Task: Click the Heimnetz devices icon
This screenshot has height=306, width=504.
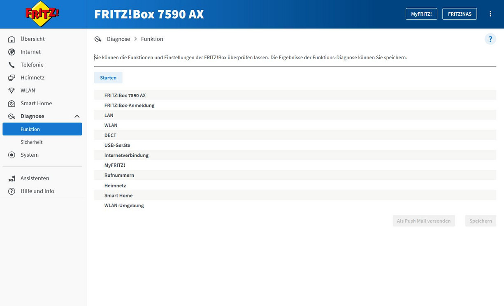Action: pyautogui.click(x=12, y=78)
